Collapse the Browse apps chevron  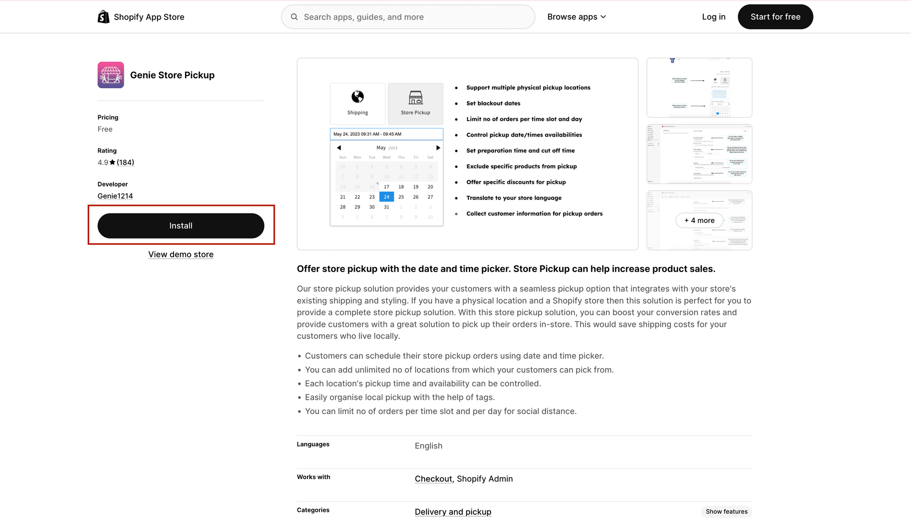603,17
